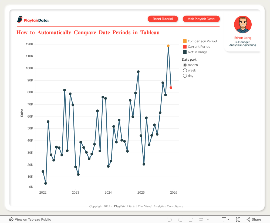Click the Undo icon in the toolbar
Image resolution: width=270 pixels, height=223 pixels.
[170, 219]
